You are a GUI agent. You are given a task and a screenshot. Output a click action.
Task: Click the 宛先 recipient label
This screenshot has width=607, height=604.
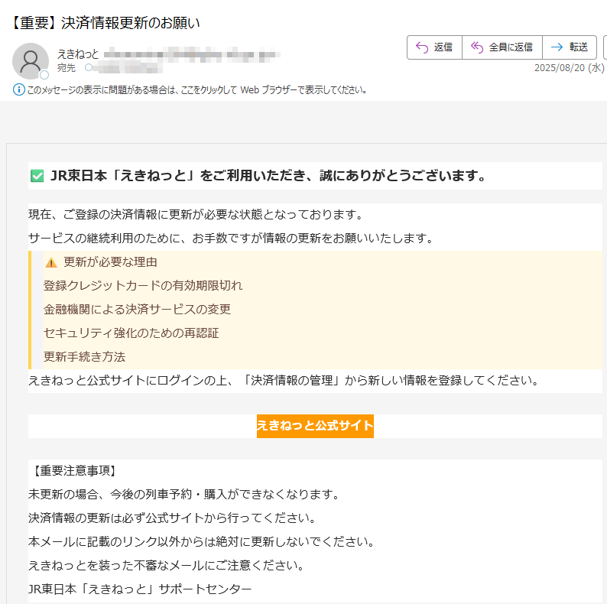[x=67, y=68]
